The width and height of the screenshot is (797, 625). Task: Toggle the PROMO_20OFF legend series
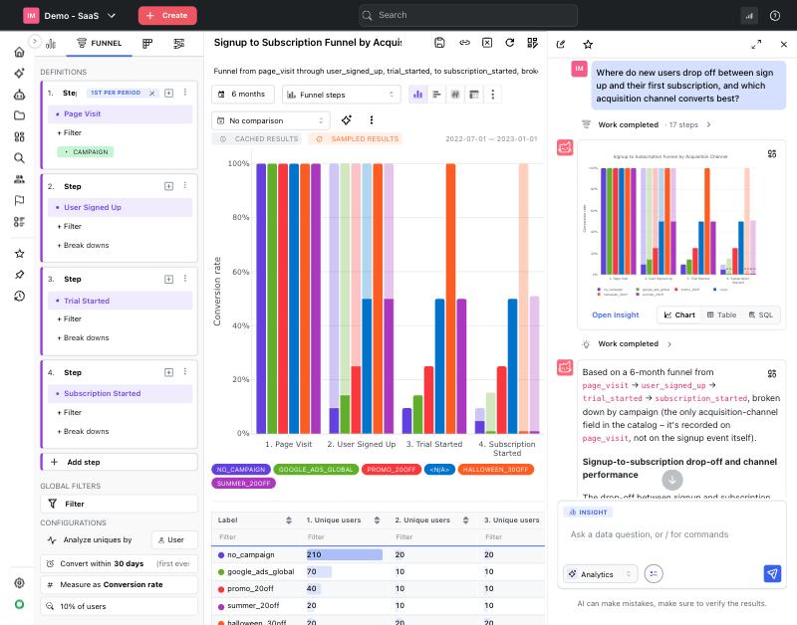(391, 470)
